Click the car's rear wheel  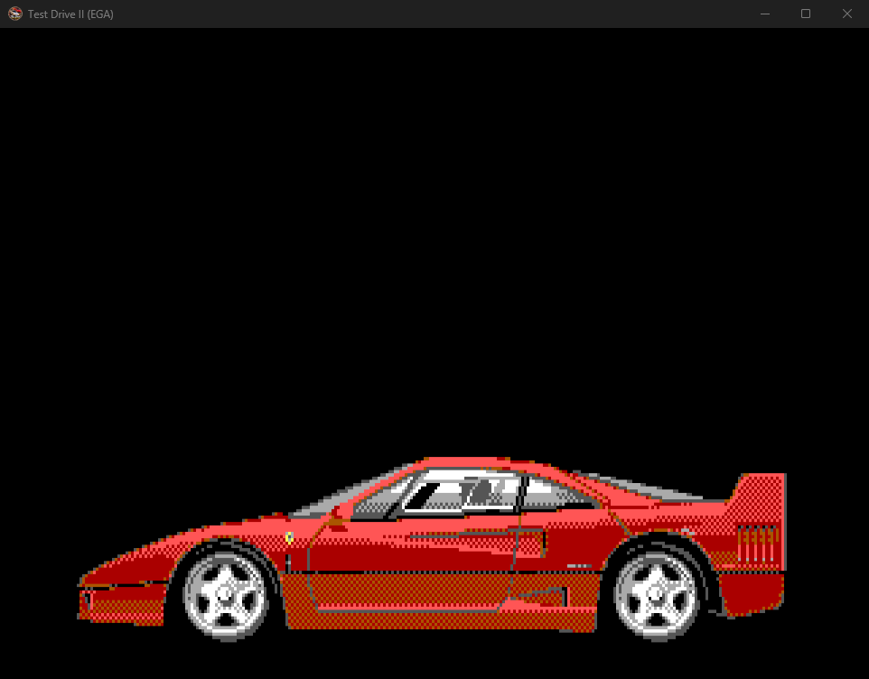coord(656,595)
